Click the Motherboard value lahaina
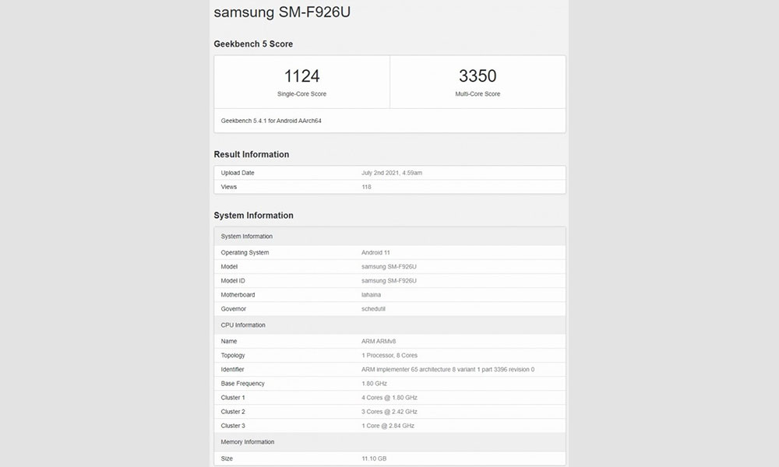Image resolution: width=779 pixels, height=467 pixels. (x=372, y=295)
